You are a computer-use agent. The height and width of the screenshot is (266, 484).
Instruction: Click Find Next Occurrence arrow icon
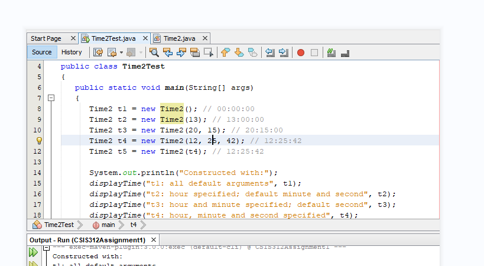tap(181, 53)
